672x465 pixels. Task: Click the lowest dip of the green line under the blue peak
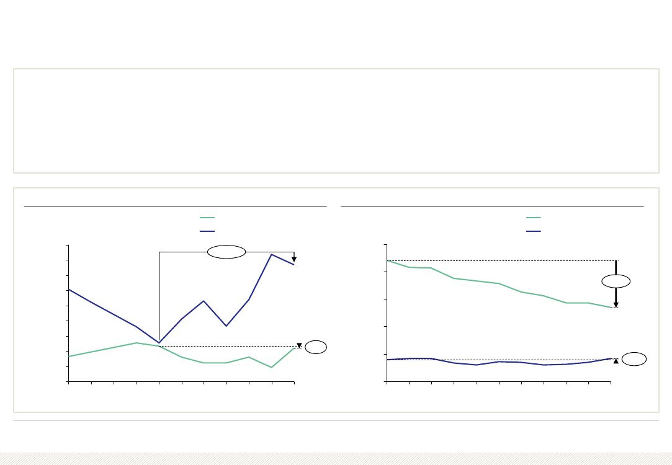point(271,367)
